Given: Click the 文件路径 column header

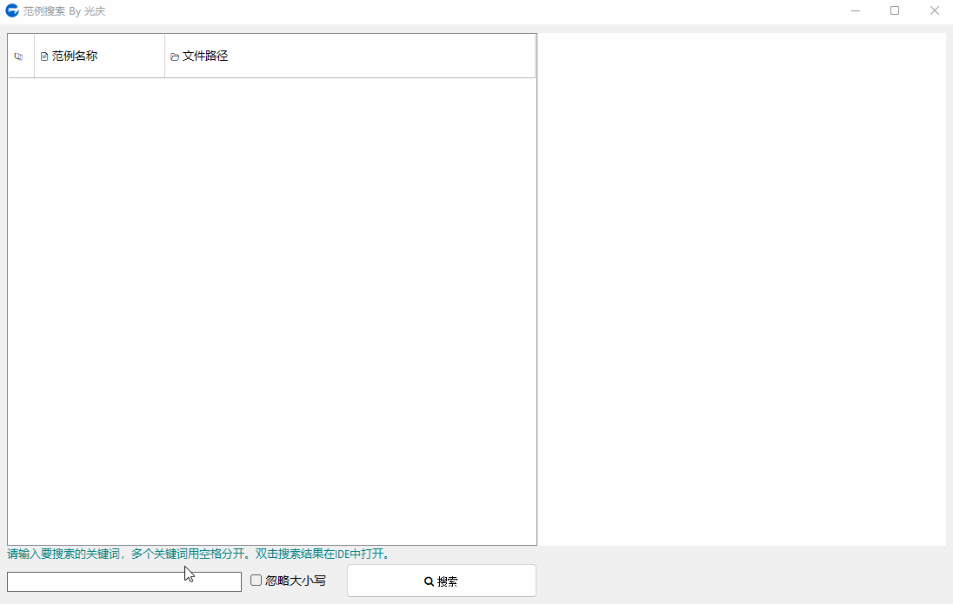Looking at the screenshot, I should [350, 56].
